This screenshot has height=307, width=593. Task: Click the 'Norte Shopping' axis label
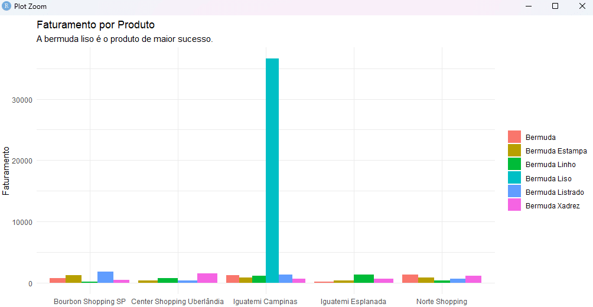click(442, 301)
